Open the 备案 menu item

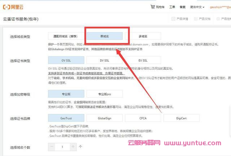pos(183,7)
